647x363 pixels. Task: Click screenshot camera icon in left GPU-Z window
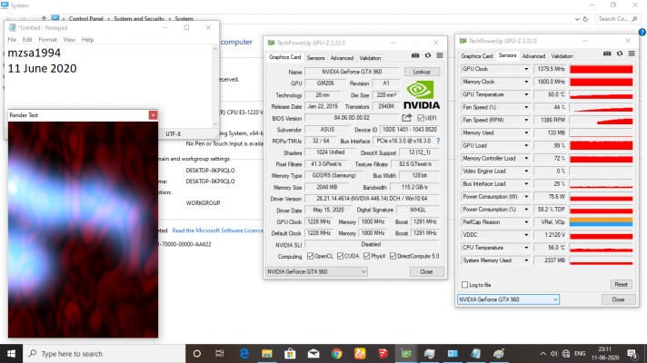coord(415,55)
